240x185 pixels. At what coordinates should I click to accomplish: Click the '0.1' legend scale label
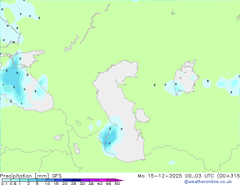pyautogui.click(x=5, y=183)
